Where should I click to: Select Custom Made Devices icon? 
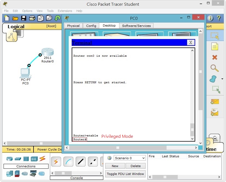(x=33, y=174)
